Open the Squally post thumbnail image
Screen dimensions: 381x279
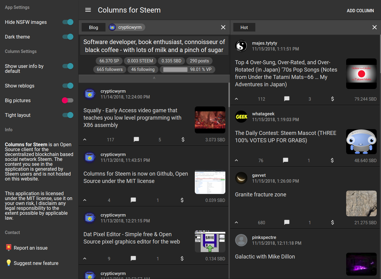[x=210, y=120]
